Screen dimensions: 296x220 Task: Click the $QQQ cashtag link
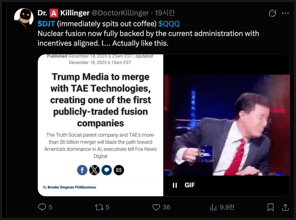click(169, 24)
